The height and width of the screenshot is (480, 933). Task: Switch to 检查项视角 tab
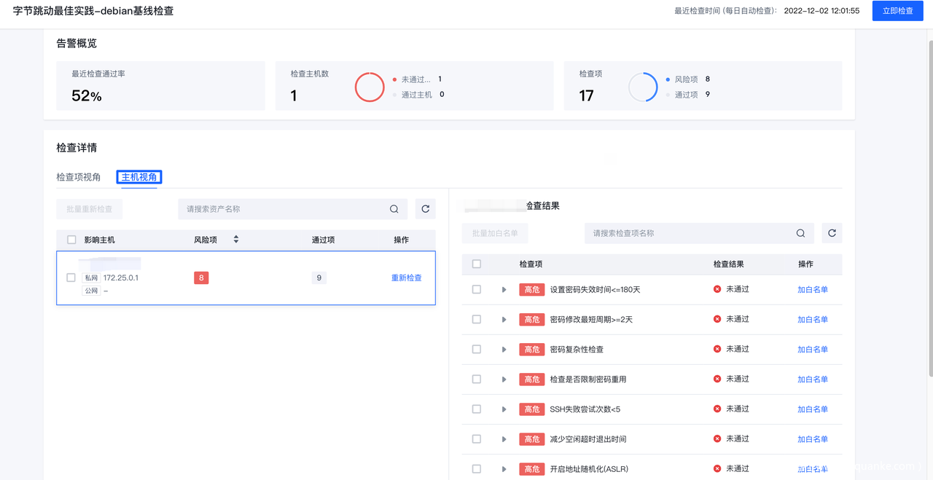pos(79,177)
